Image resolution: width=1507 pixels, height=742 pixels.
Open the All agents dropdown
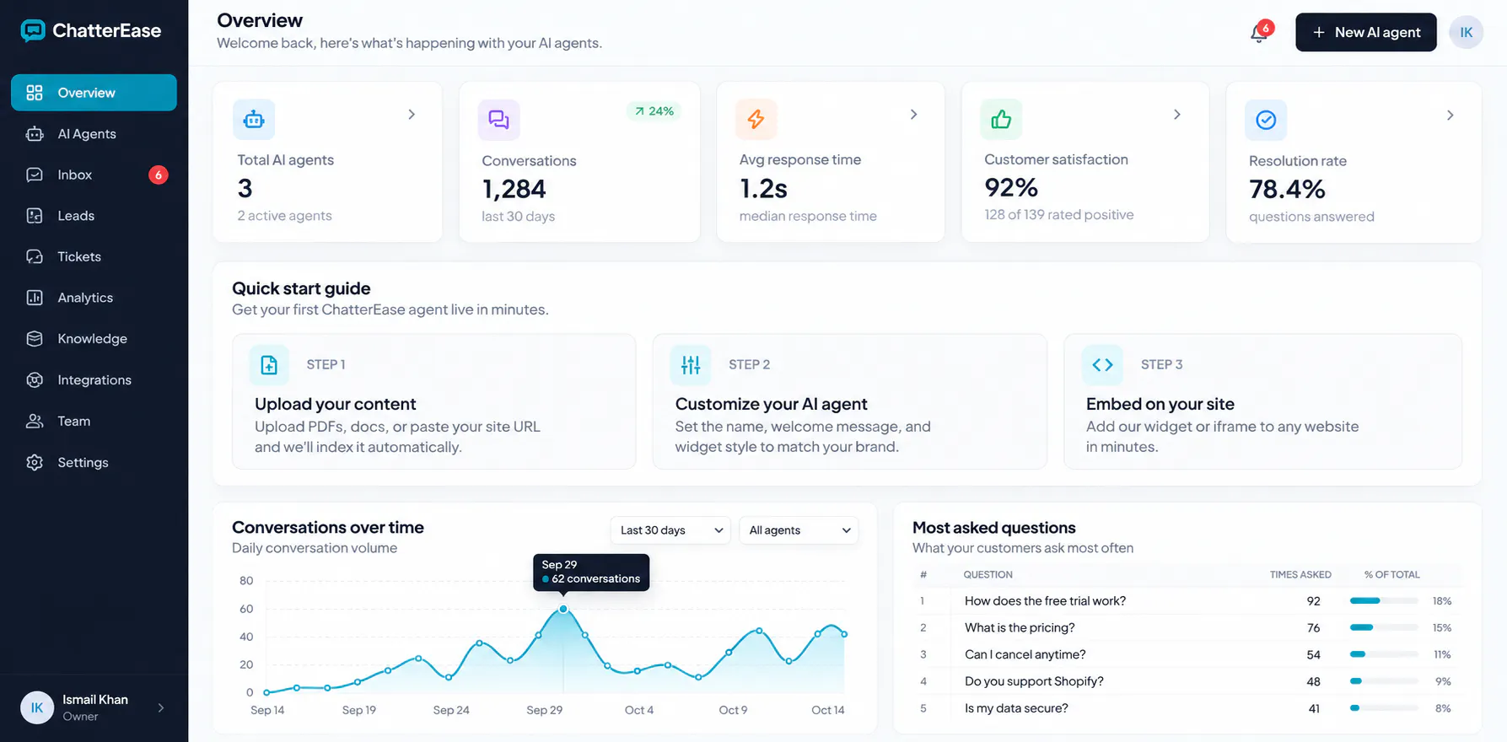click(799, 530)
